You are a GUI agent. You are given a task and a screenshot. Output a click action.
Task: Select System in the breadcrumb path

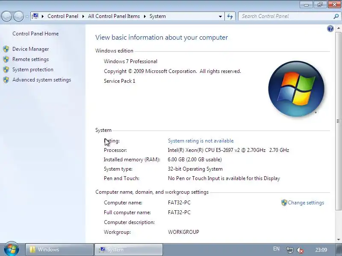(x=157, y=16)
